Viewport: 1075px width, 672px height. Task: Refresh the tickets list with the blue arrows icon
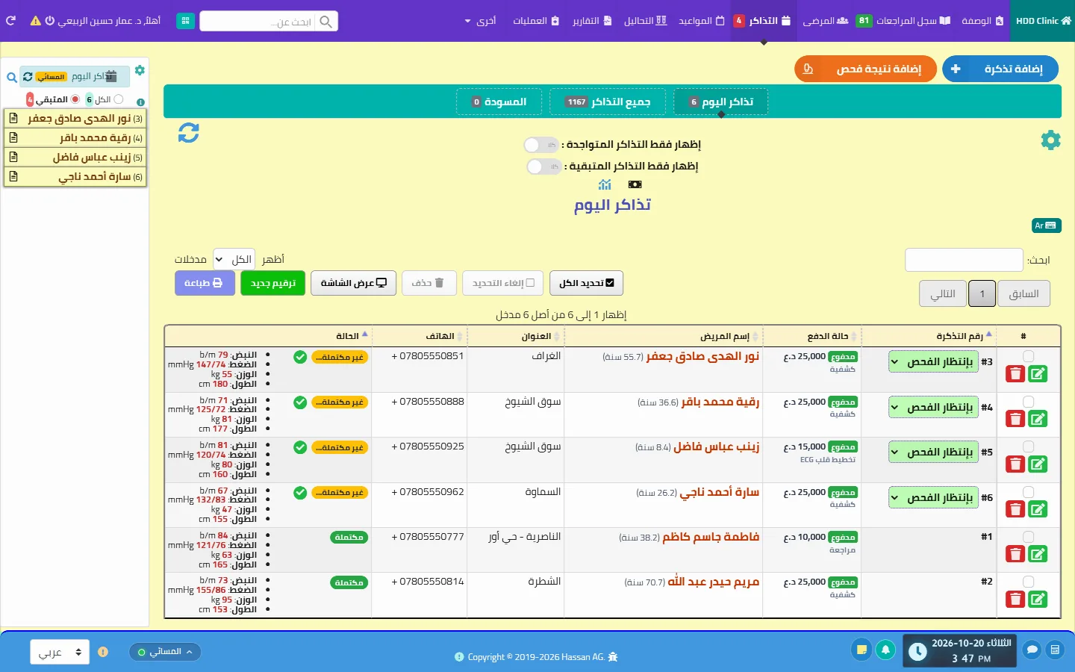189,133
